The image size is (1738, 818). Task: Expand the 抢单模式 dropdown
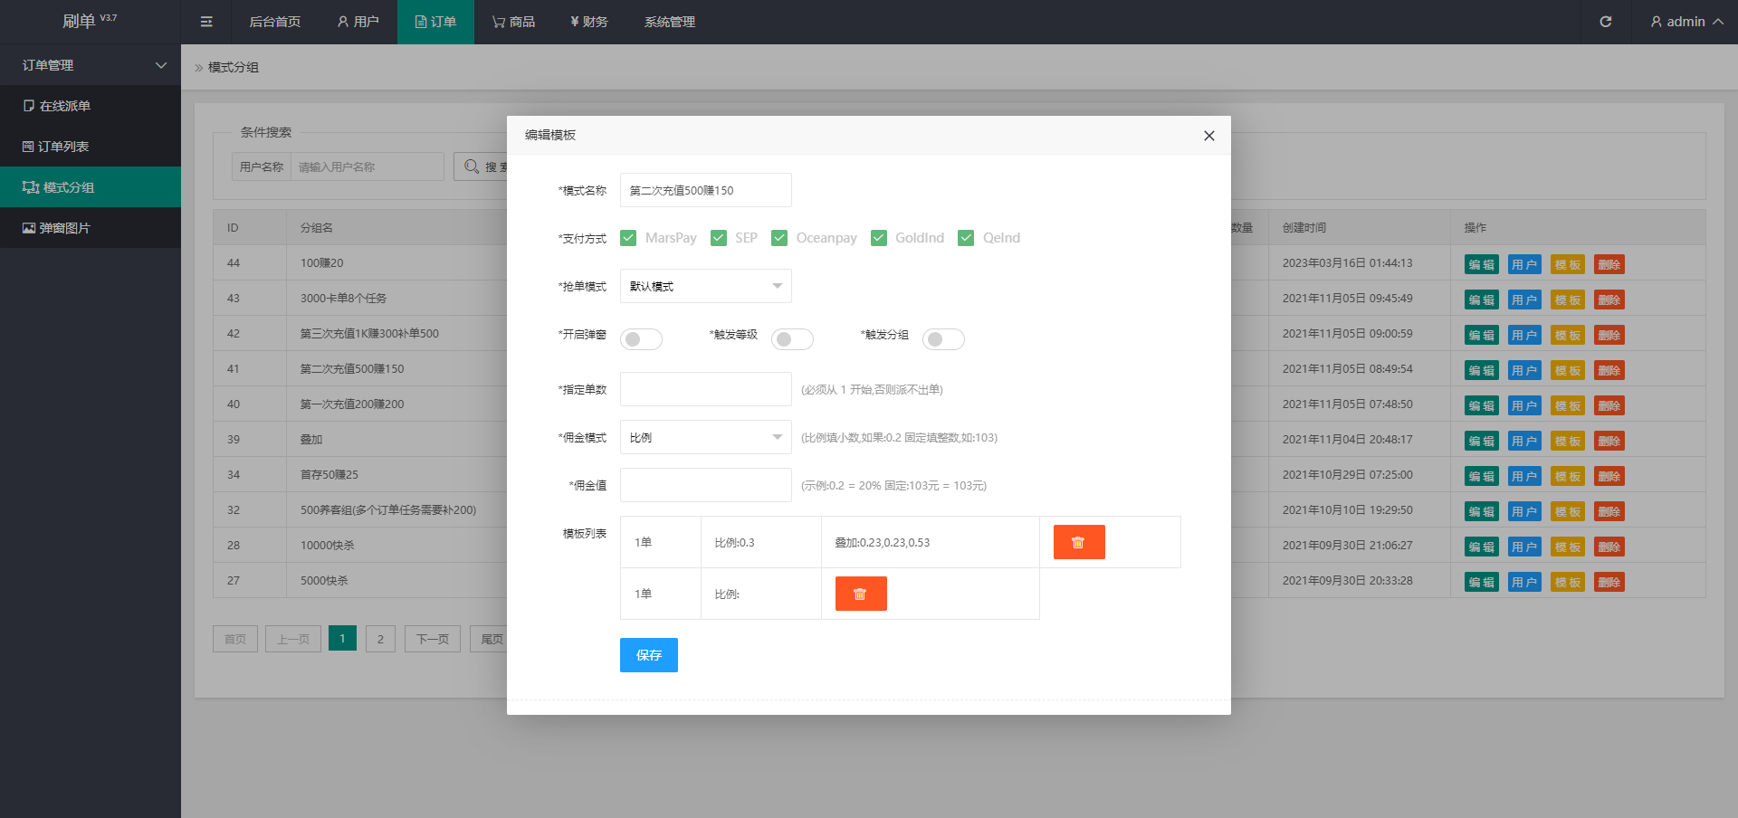point(705,286)
